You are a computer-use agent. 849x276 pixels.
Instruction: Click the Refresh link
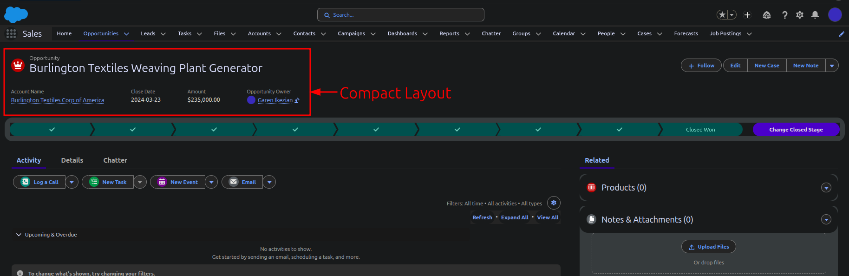click(x=482, y=217)
